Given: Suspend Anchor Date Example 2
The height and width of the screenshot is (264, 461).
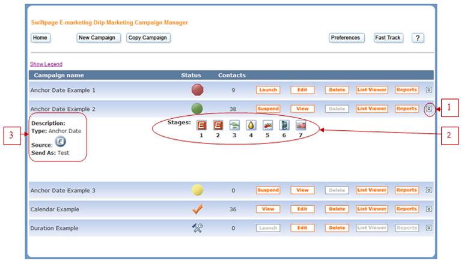Looking at the screenshot, I should (x=268, y=109).
